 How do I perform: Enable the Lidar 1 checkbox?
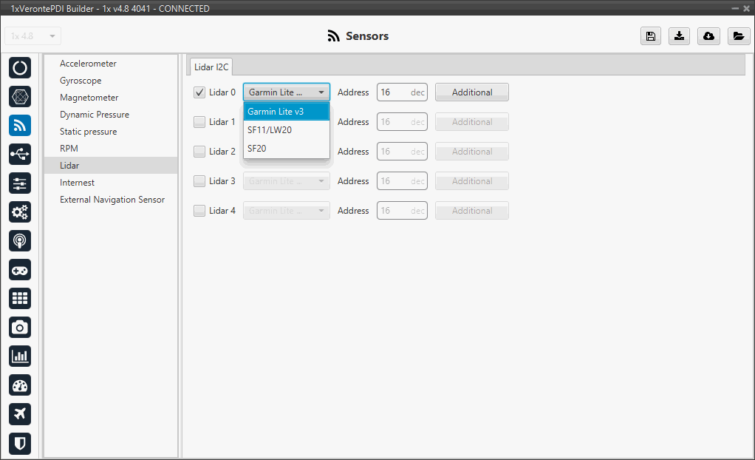pyautogui.click(x=199, y=122)
